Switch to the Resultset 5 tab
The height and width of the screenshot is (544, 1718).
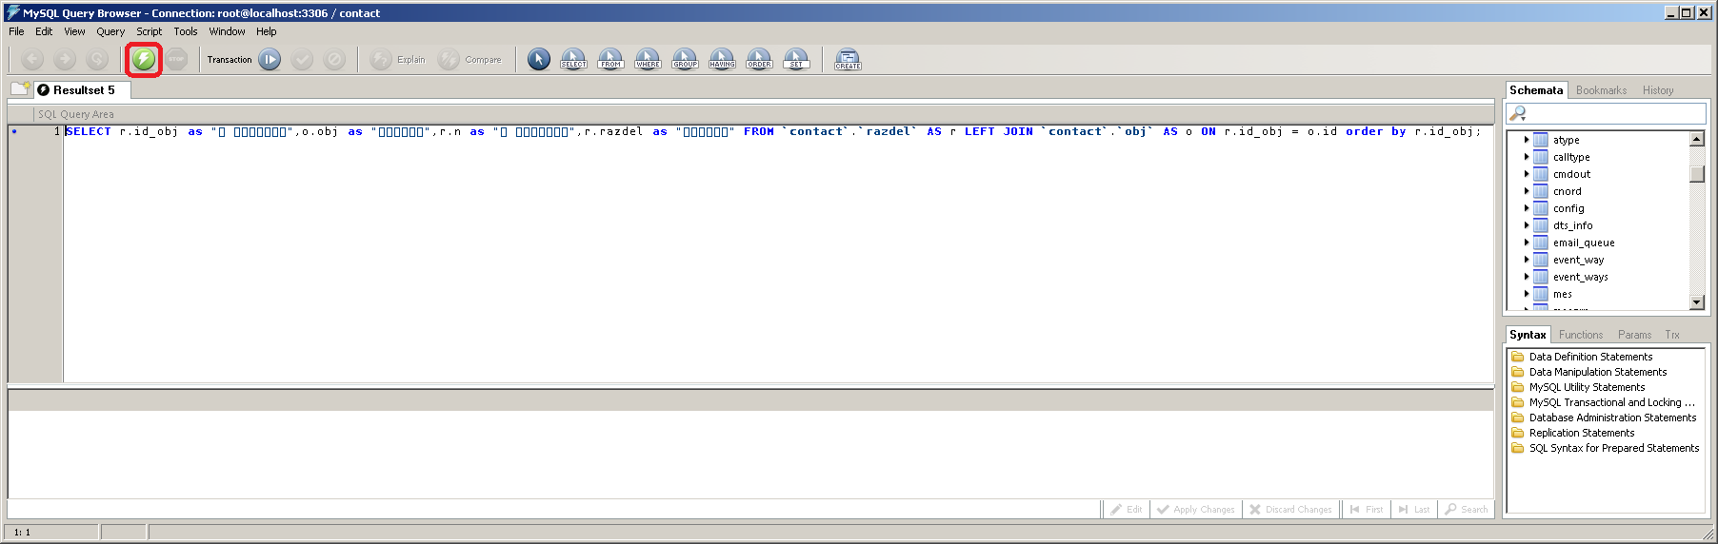point(83,90)
